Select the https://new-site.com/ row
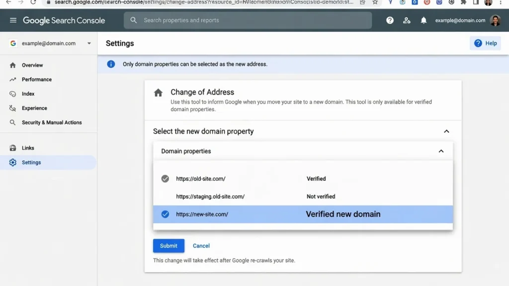The image size is (509, 286). coord(303,214)
